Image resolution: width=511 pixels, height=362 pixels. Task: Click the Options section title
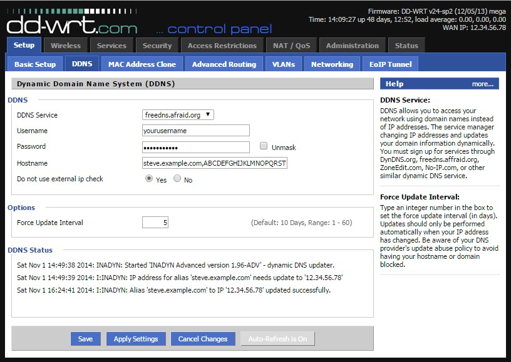pos(21,208)
